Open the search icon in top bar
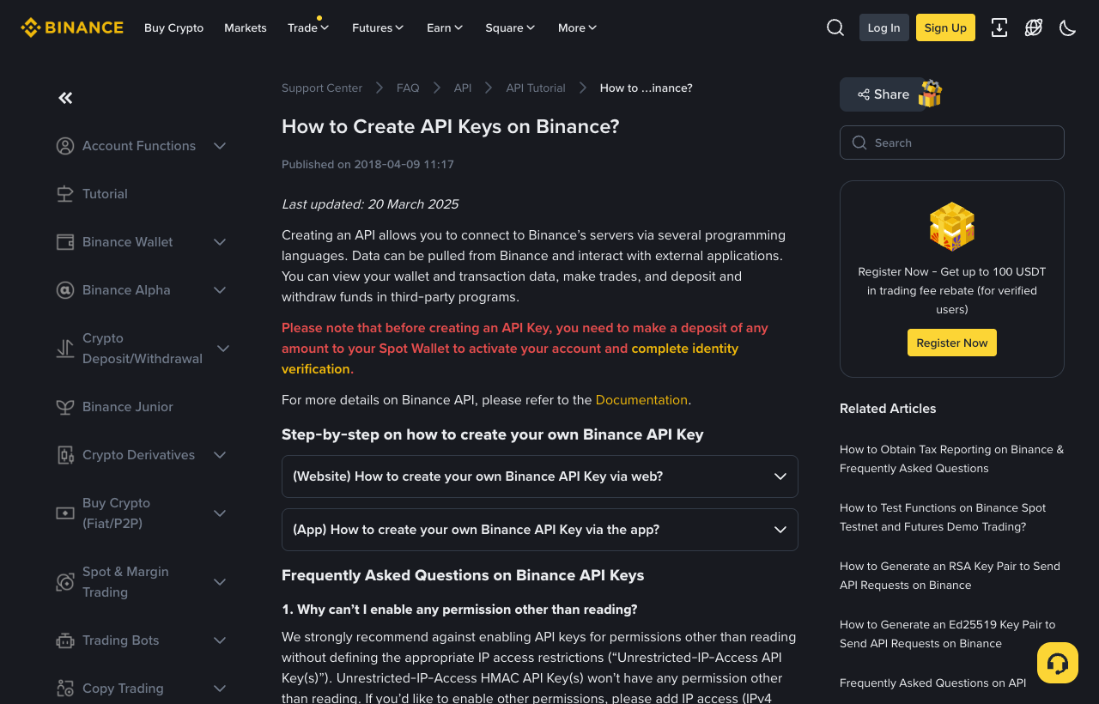Screen dimensions: 1099x704 (x=835, y=27)
